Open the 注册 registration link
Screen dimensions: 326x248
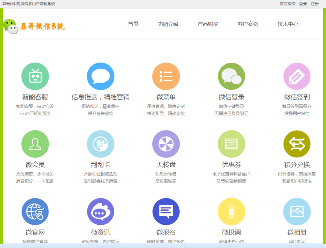pyautogui.click(x=314, y=4)
